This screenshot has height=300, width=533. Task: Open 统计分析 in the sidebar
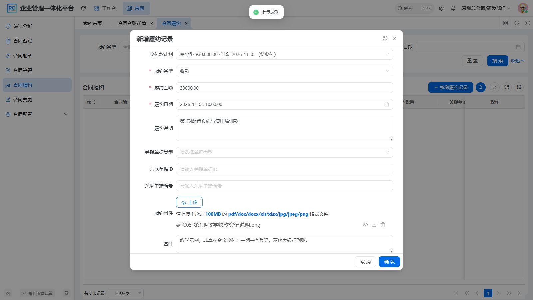point(37,26)
